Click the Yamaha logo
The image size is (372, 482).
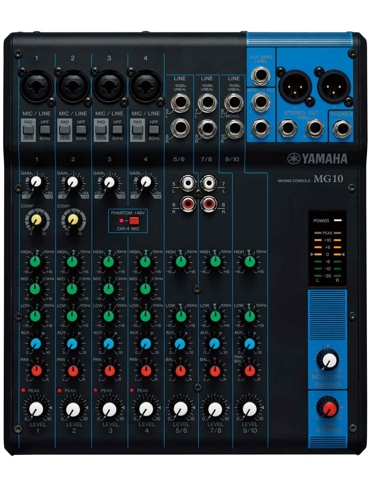click(x=317, y=159)
